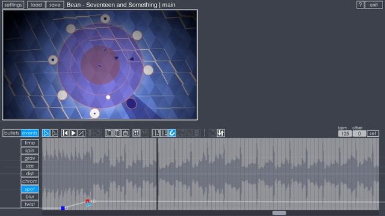Image resolution: width=385 pixels, height=216 pixels.
Task: Select the twist event lane
Action: (29, 204)
